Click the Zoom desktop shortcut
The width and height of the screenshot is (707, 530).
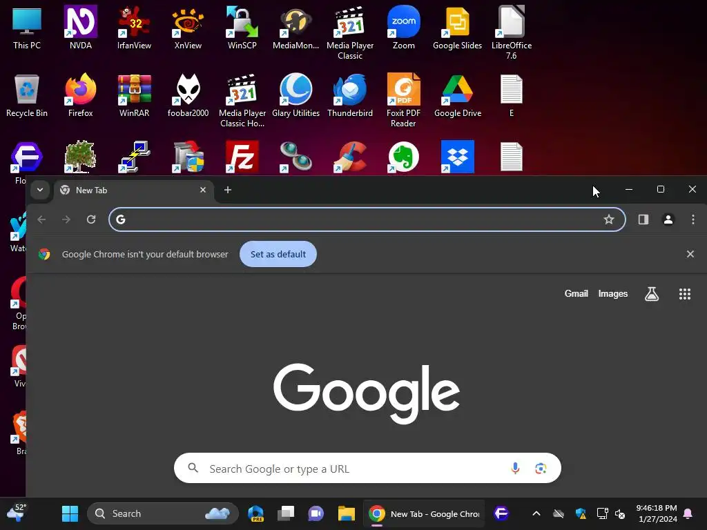coord(403,27)
